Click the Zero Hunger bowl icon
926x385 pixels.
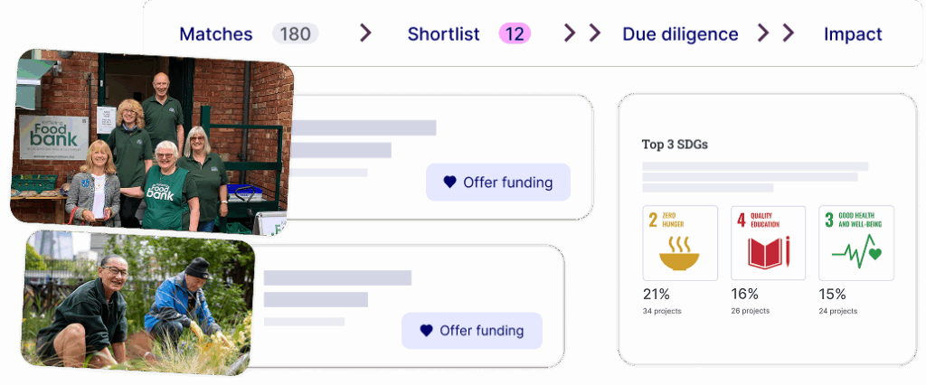tap(679, 253)
